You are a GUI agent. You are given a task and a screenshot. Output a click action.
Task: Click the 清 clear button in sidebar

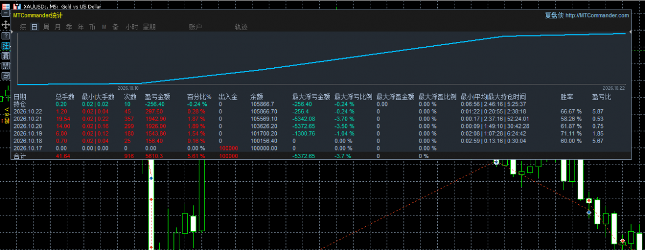pos(6,56)
